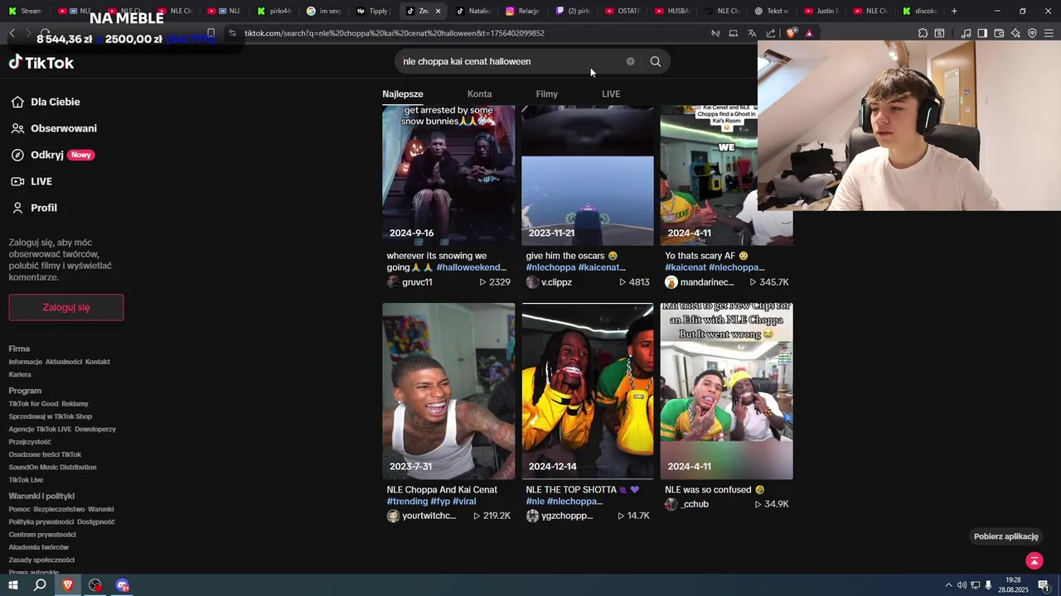Open 'NLE was so confused' video thumbnail

(x=727, y=391)
